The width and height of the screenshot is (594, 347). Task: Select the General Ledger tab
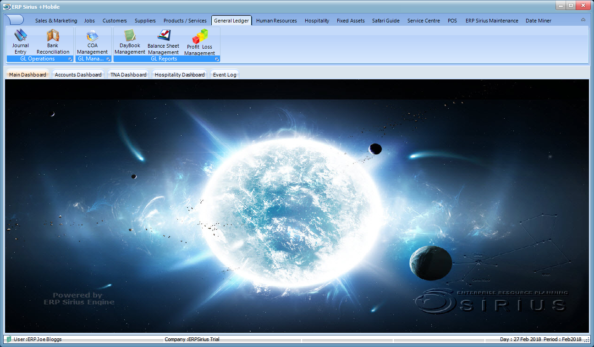(231, 21)
